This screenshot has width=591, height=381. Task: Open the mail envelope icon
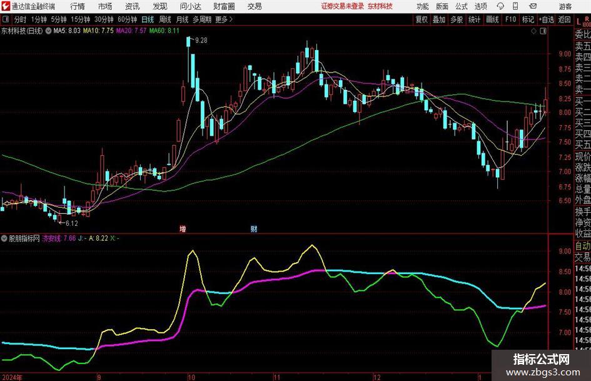[533, 6]
